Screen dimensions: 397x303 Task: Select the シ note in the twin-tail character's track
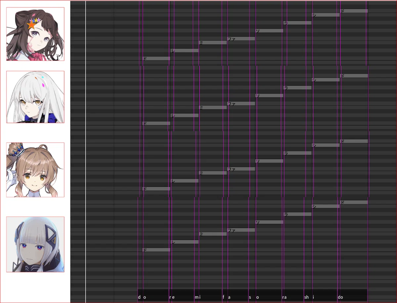(x=326, y=145)
